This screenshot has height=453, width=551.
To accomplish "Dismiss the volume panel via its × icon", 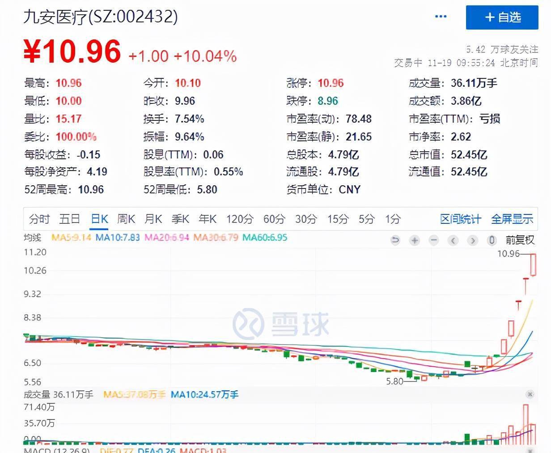I will (530, 394).
